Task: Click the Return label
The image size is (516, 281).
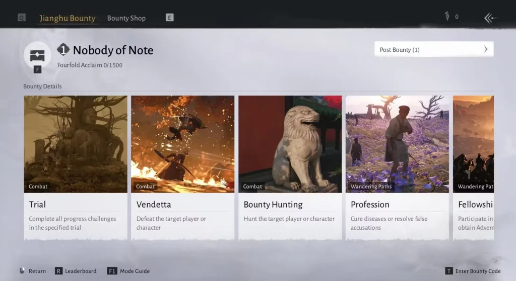Action: coord(37,271)
